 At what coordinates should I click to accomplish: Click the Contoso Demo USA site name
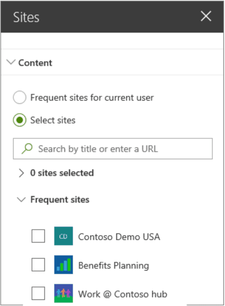tap(119, 237)
